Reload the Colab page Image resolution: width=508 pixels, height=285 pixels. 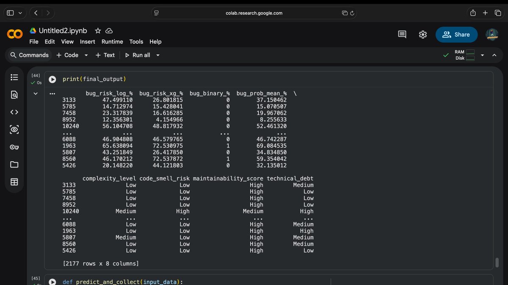352,13
